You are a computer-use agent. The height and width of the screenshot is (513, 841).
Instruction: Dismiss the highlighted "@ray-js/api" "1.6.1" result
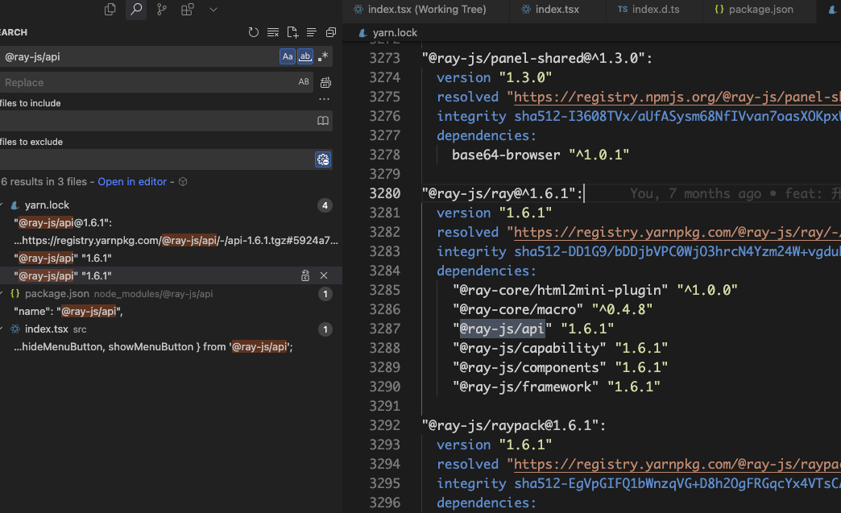pos(324,275)
